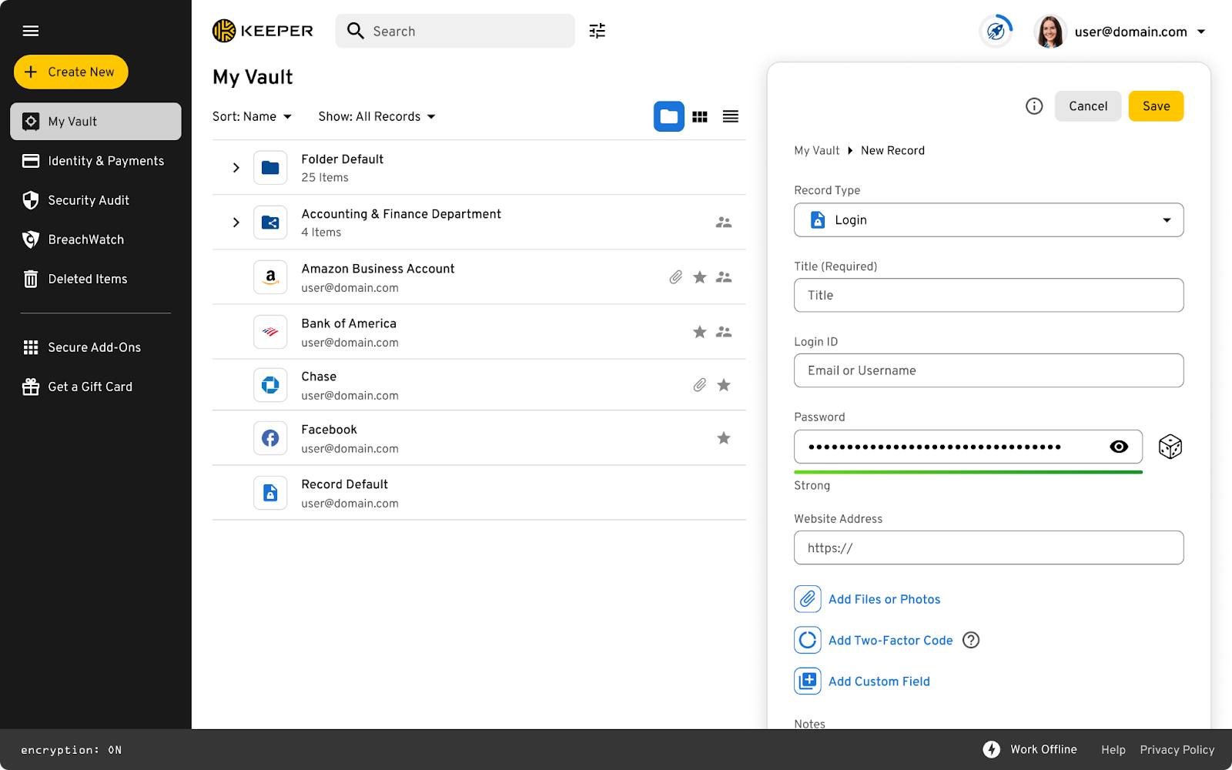Focus the Title input field
Screen dimensions: 1232x770
(x=989, y=295)
